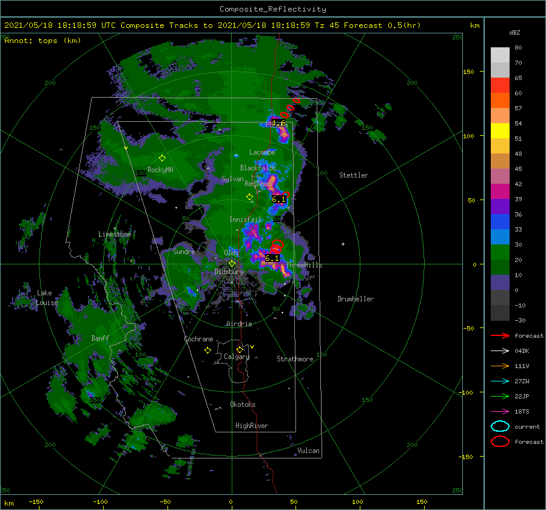This screenshot has height=510, width=546.
Task: Pick the purple 36–39 dBZ color band
Action: (500, 206)
